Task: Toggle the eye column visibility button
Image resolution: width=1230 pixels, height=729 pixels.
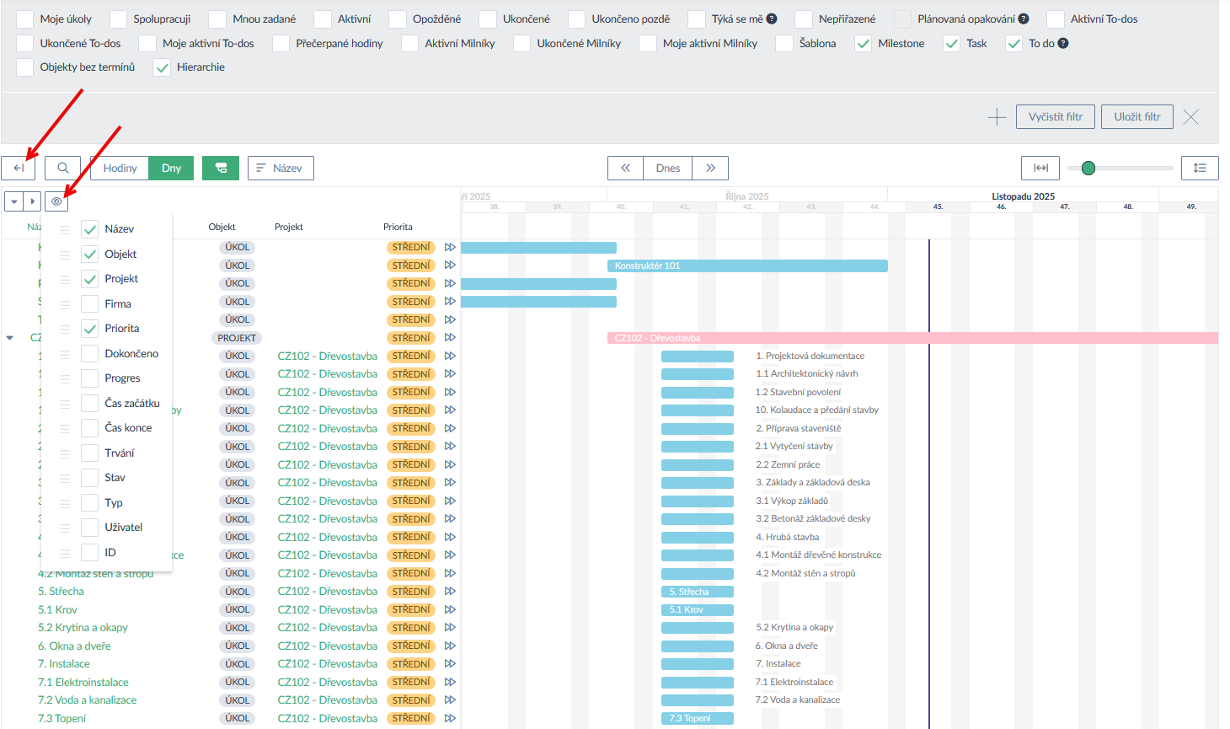Action: tap(56, 201)
